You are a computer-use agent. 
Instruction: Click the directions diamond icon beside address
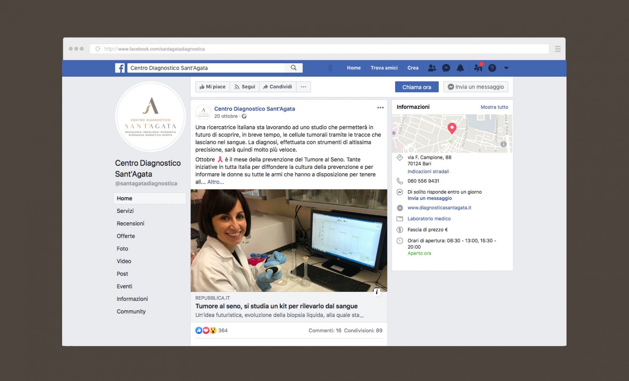tap(400, 157)
